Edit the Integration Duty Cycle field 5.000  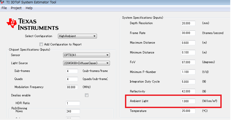click(188, 82)
